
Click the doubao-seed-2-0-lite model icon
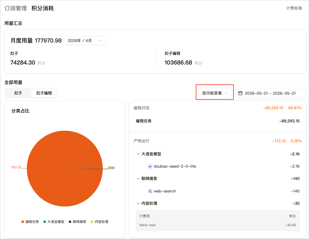point(150,166)
